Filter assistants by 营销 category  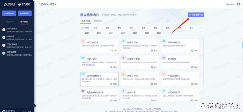[x=119, y=28]
